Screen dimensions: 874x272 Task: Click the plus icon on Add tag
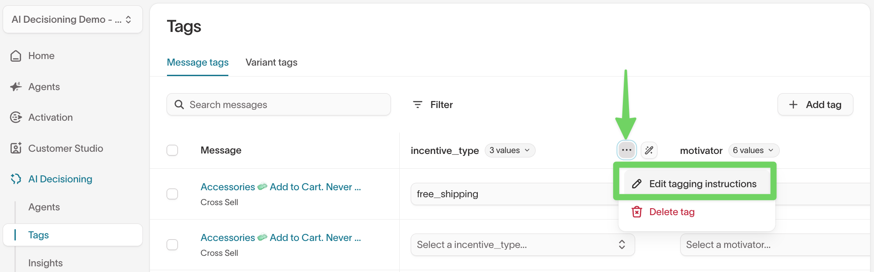pos(793,105)
